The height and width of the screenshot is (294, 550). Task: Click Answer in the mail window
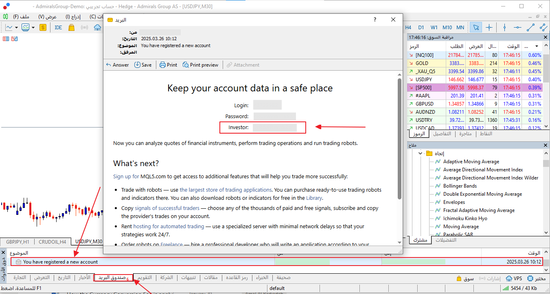[117, 65]
